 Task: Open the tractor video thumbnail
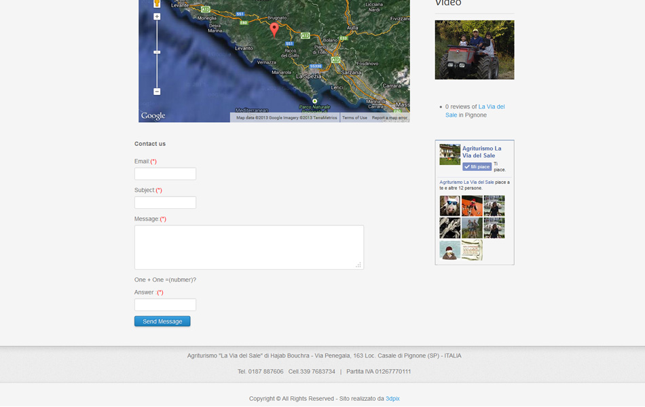point(475,50)
